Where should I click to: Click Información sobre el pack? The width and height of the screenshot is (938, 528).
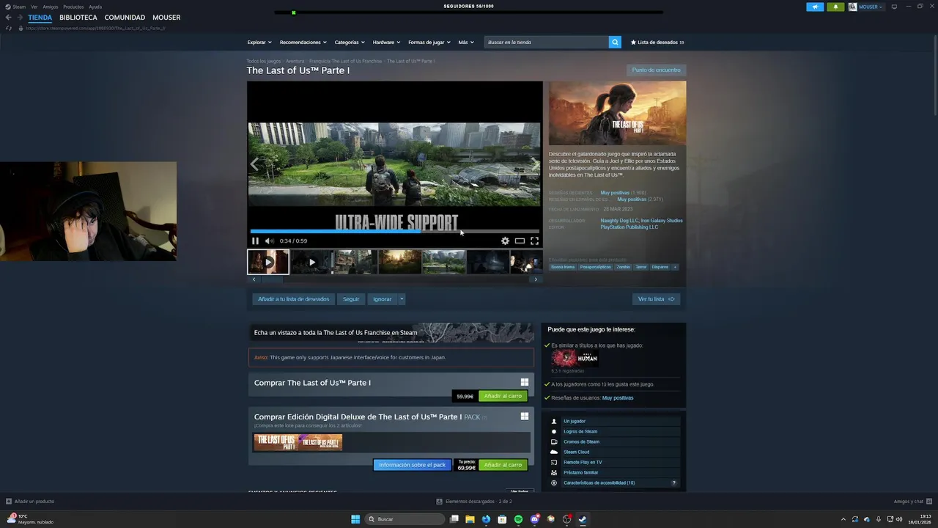412,465
